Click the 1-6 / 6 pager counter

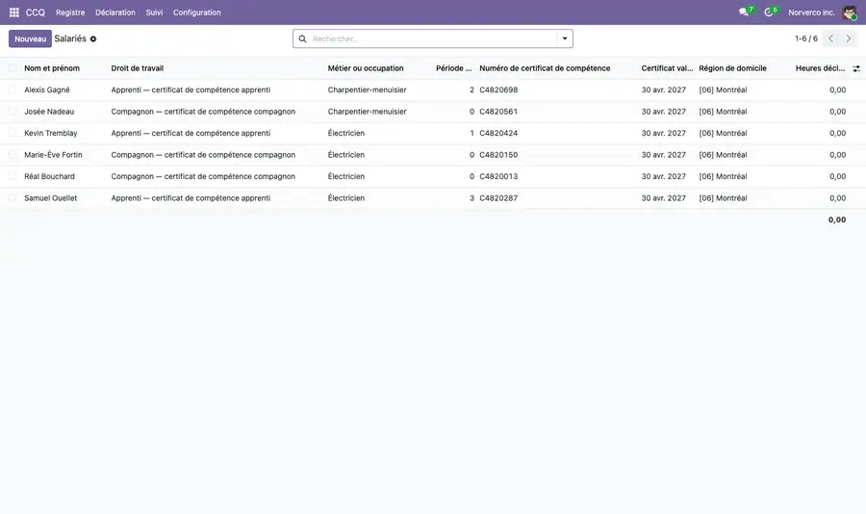pyautogui.click(x=805, y=39)
